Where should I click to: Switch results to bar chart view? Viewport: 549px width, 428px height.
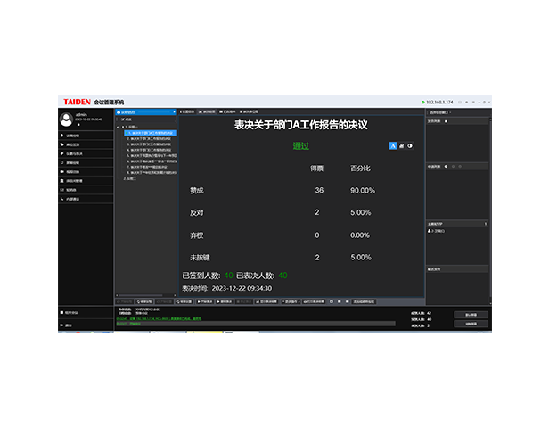[401, 145]
